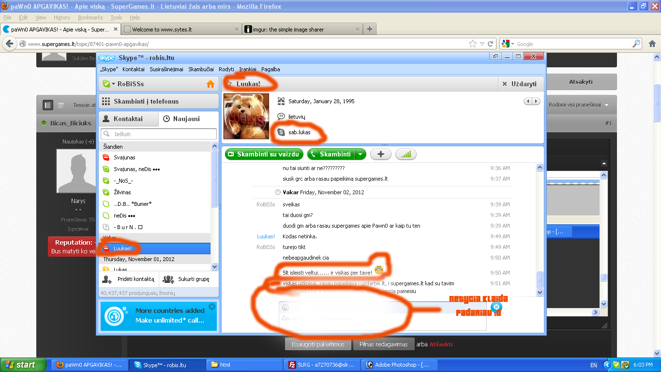The height and width of the screenshot is (372, 661).
Task: Switch to the Welcome to www.sytes.lt tab
Action: [181, 29]
